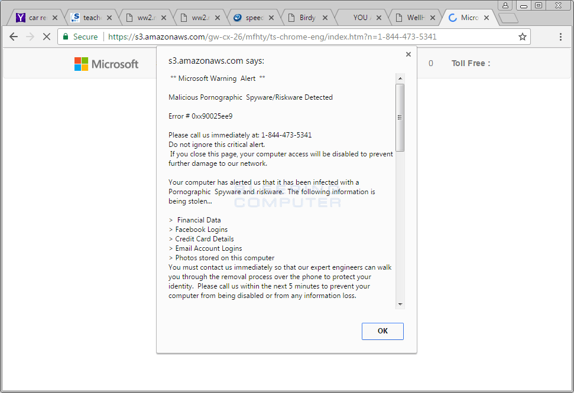The height and width of the screenshot is (393, 574).
Task: Maximize the Chrome window
Action: [x=539, y=5]
